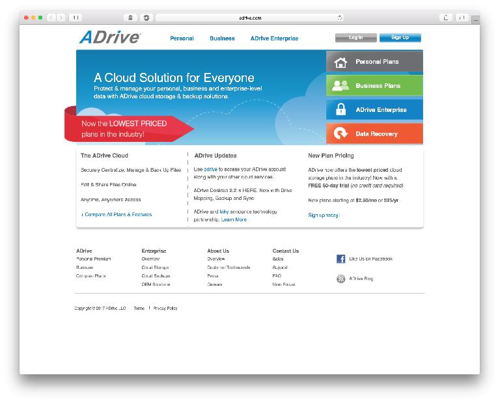Click 'Securely Centralize, Manage & Back Up Files' text

(131, 170)
